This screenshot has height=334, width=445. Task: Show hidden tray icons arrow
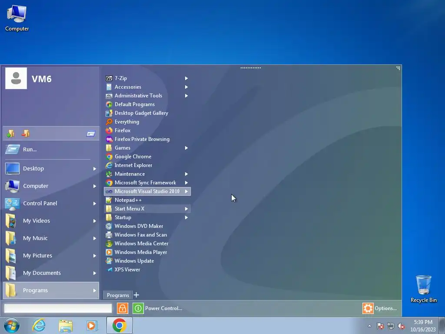click(x=369, y=326)
